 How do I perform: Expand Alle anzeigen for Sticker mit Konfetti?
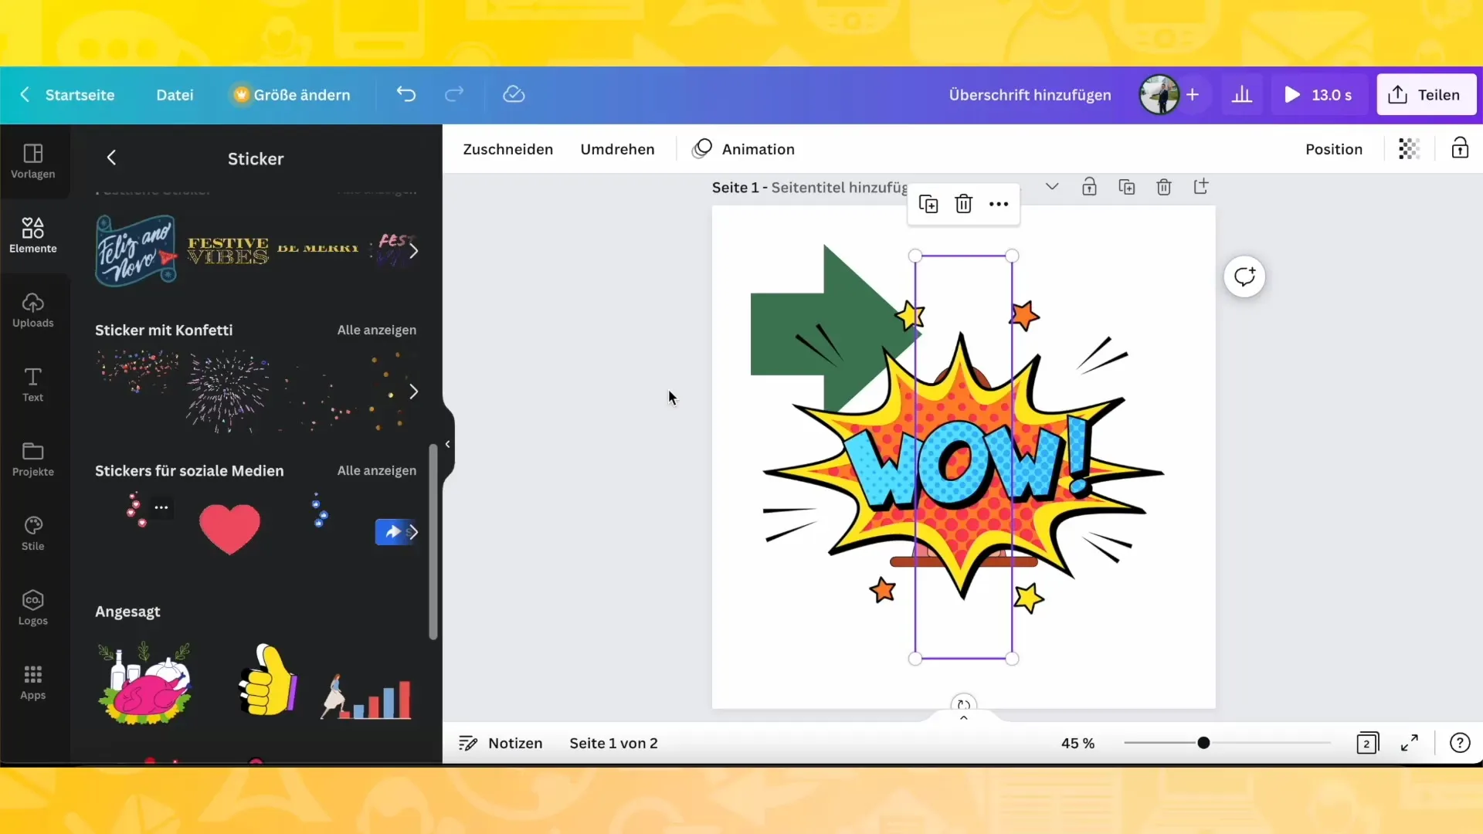377,329
